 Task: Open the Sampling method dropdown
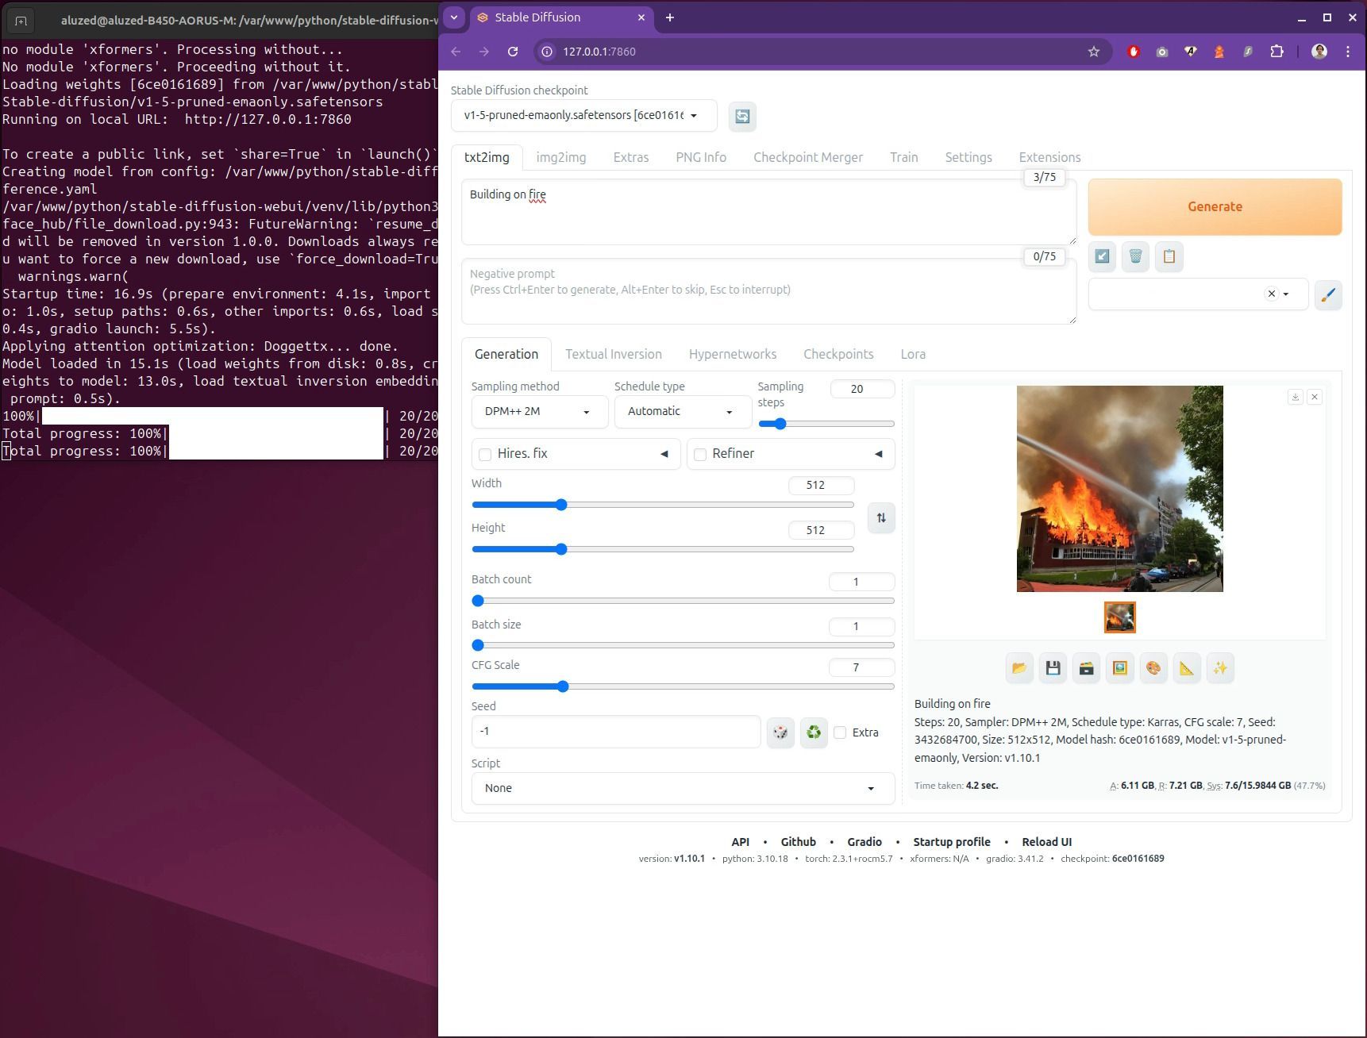539,412
